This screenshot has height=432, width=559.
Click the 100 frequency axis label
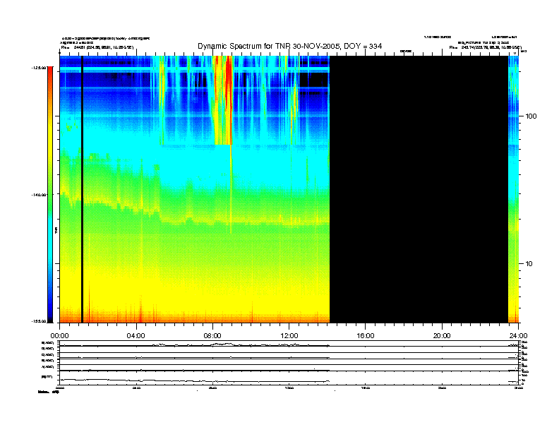pyautogui.click(x=531, y=116)
